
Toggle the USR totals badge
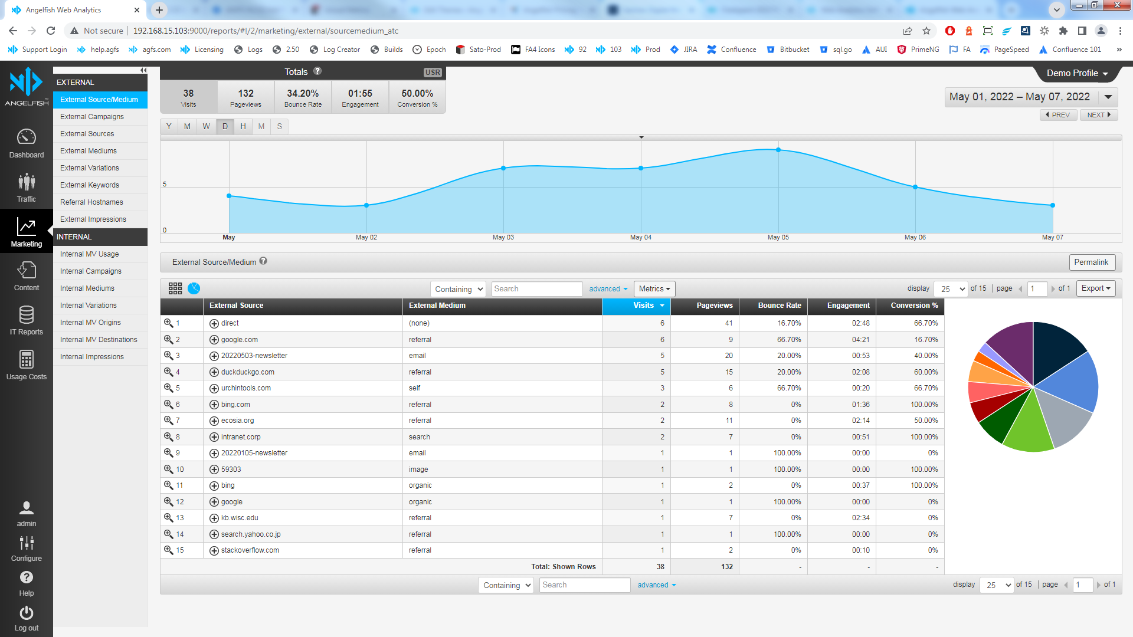433,72
